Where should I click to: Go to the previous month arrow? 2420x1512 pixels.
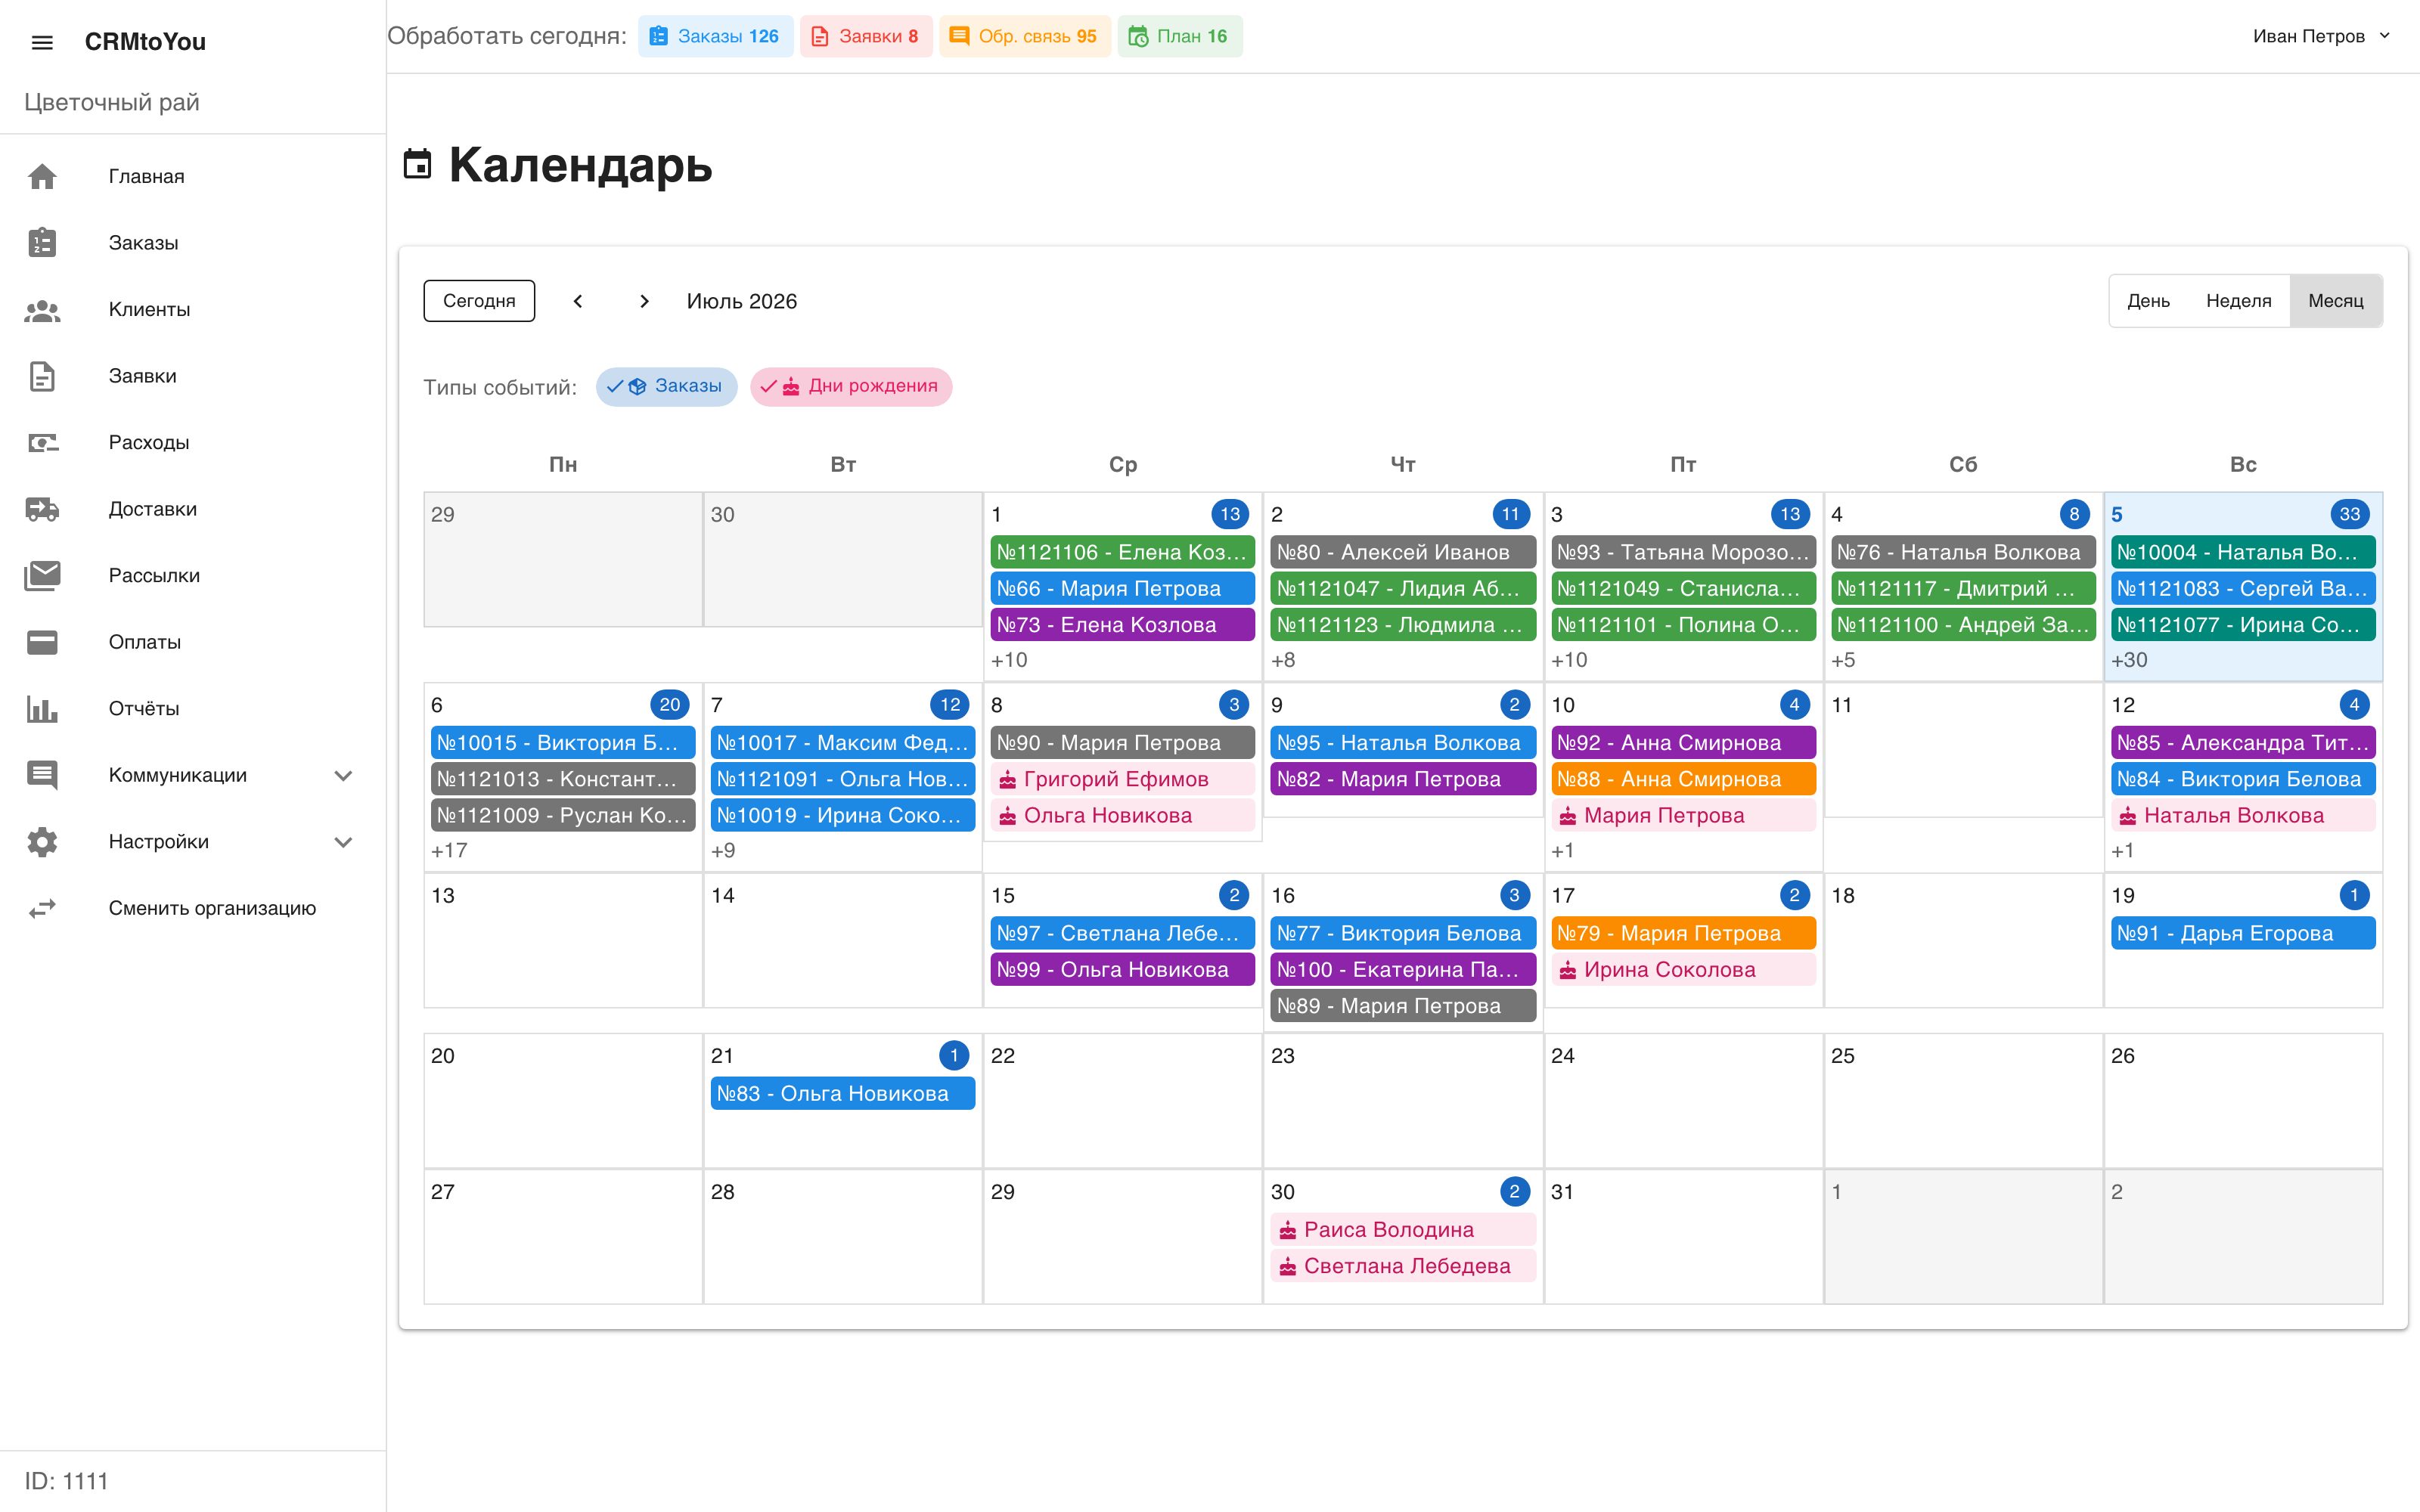pyautogui.click(x=578, y=301)
